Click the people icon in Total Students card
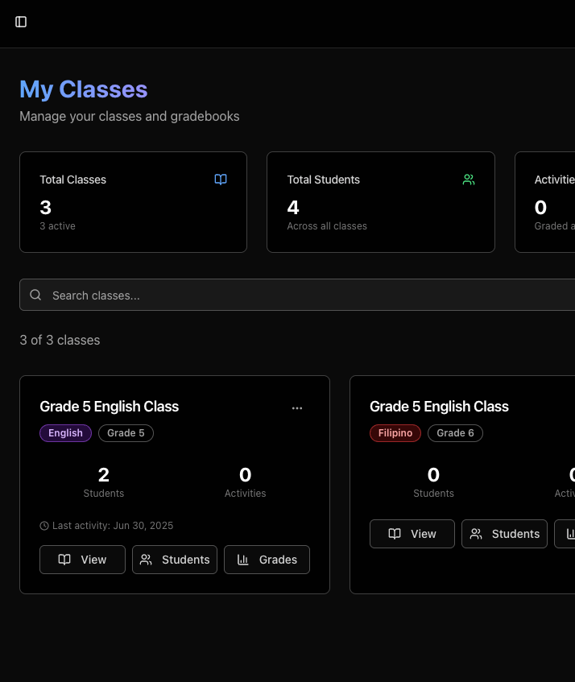575x682 pixels. tap(469, 180)
